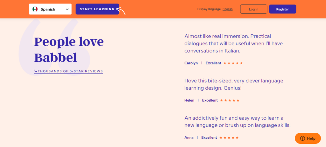
Task: Click the Excellent label next to Anna
Action: coord(209,138)
